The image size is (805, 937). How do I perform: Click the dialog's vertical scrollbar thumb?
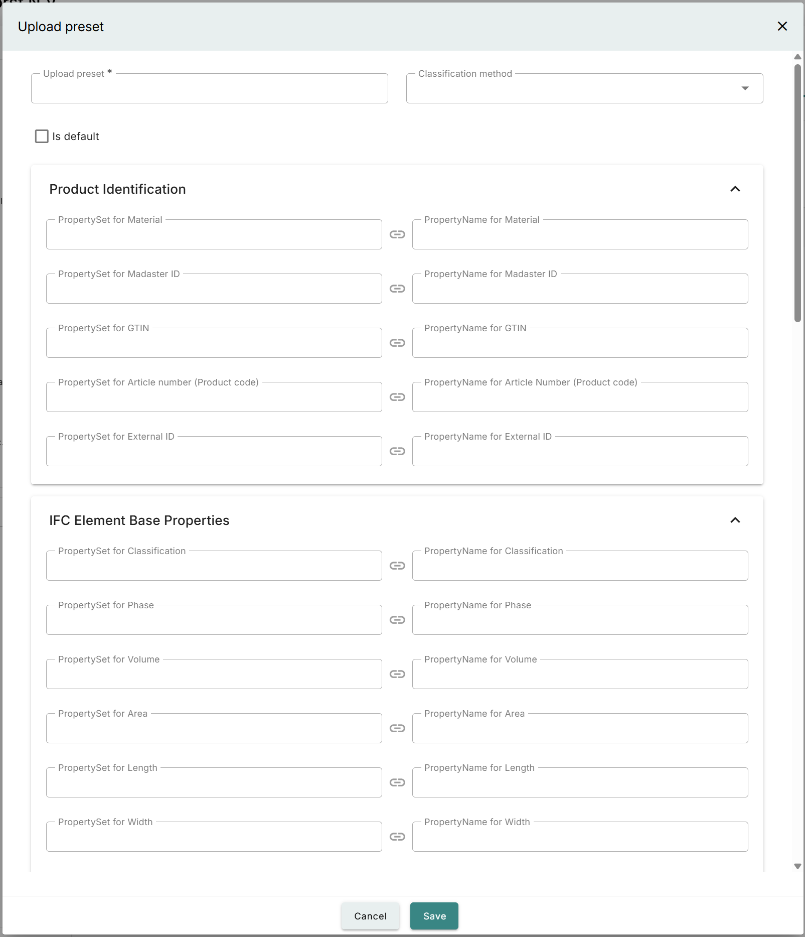tap(797, 193)
